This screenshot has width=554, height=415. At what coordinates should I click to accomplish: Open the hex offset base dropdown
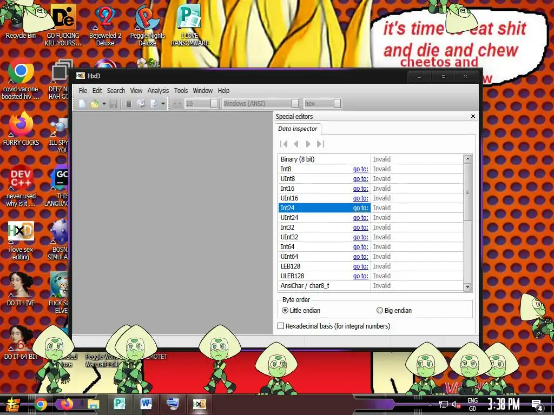pyautogui.click(x=337, y=103)
